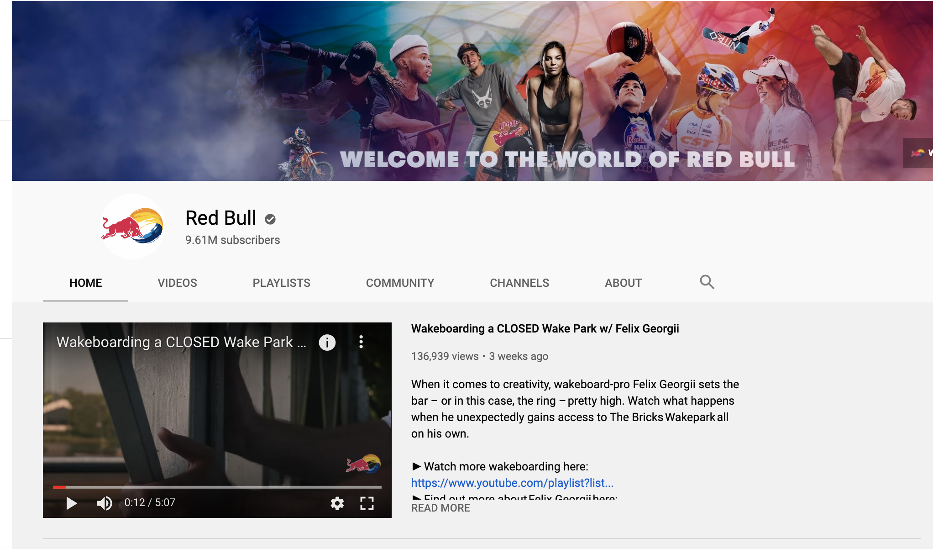Open the About tab

coord(623,283)
